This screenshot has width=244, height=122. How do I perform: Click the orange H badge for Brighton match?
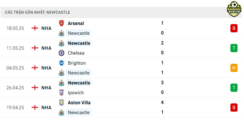(234, 68)
